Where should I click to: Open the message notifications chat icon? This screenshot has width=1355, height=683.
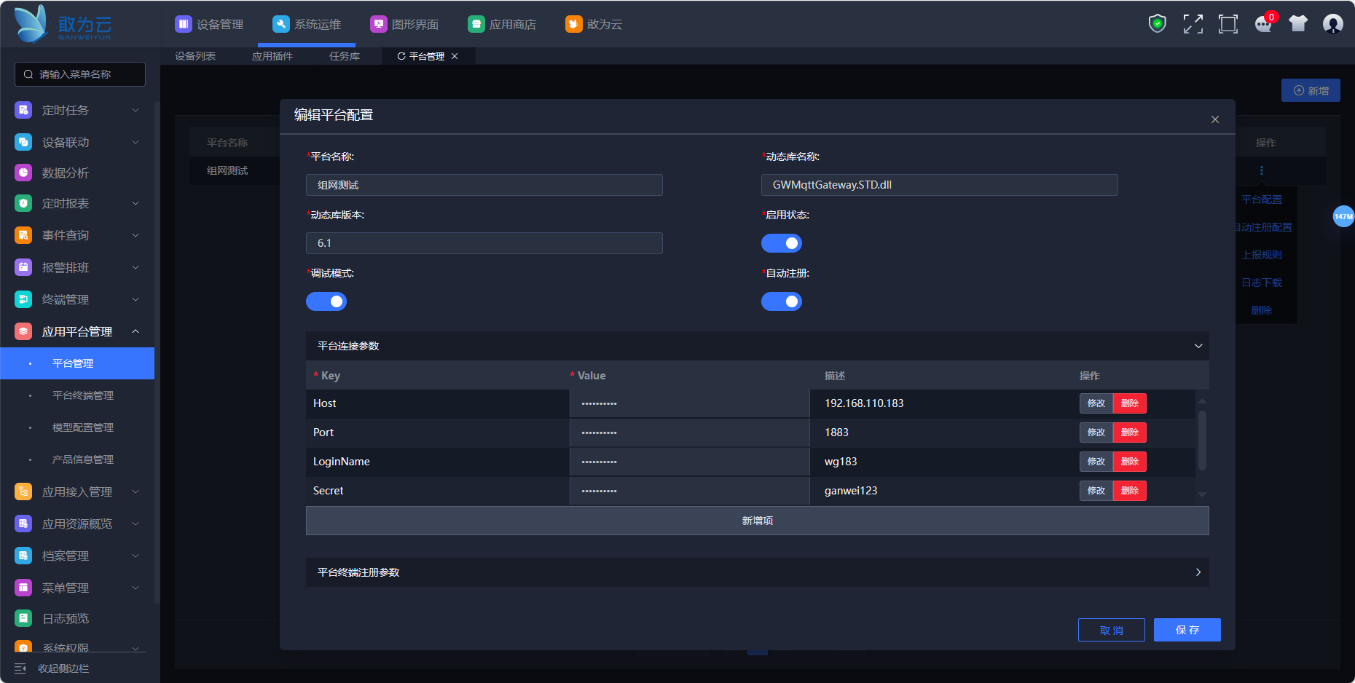point(1263,24)
